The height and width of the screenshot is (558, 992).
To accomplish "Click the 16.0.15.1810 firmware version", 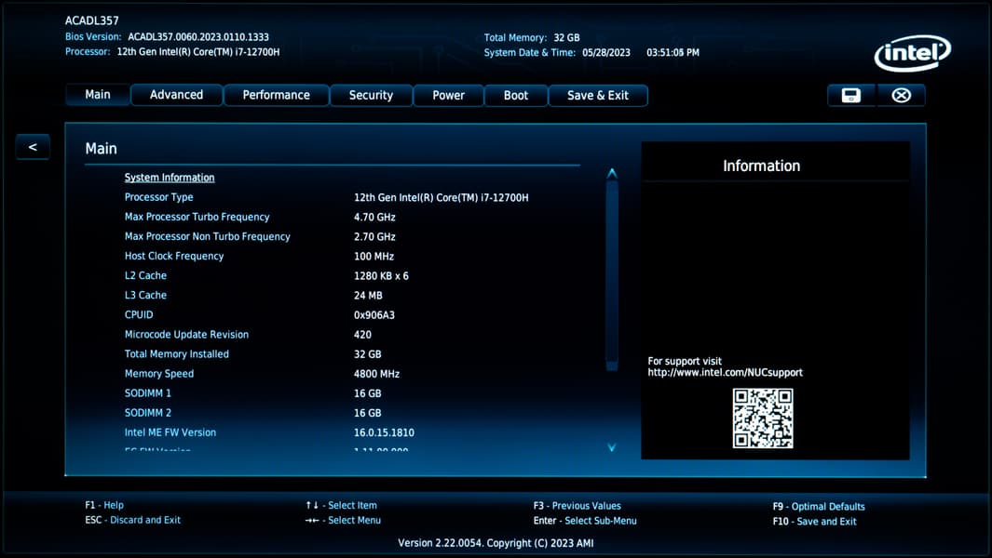I will coord(384,432).
